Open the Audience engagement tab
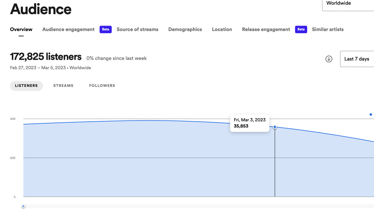 click(x=68, y=30)
